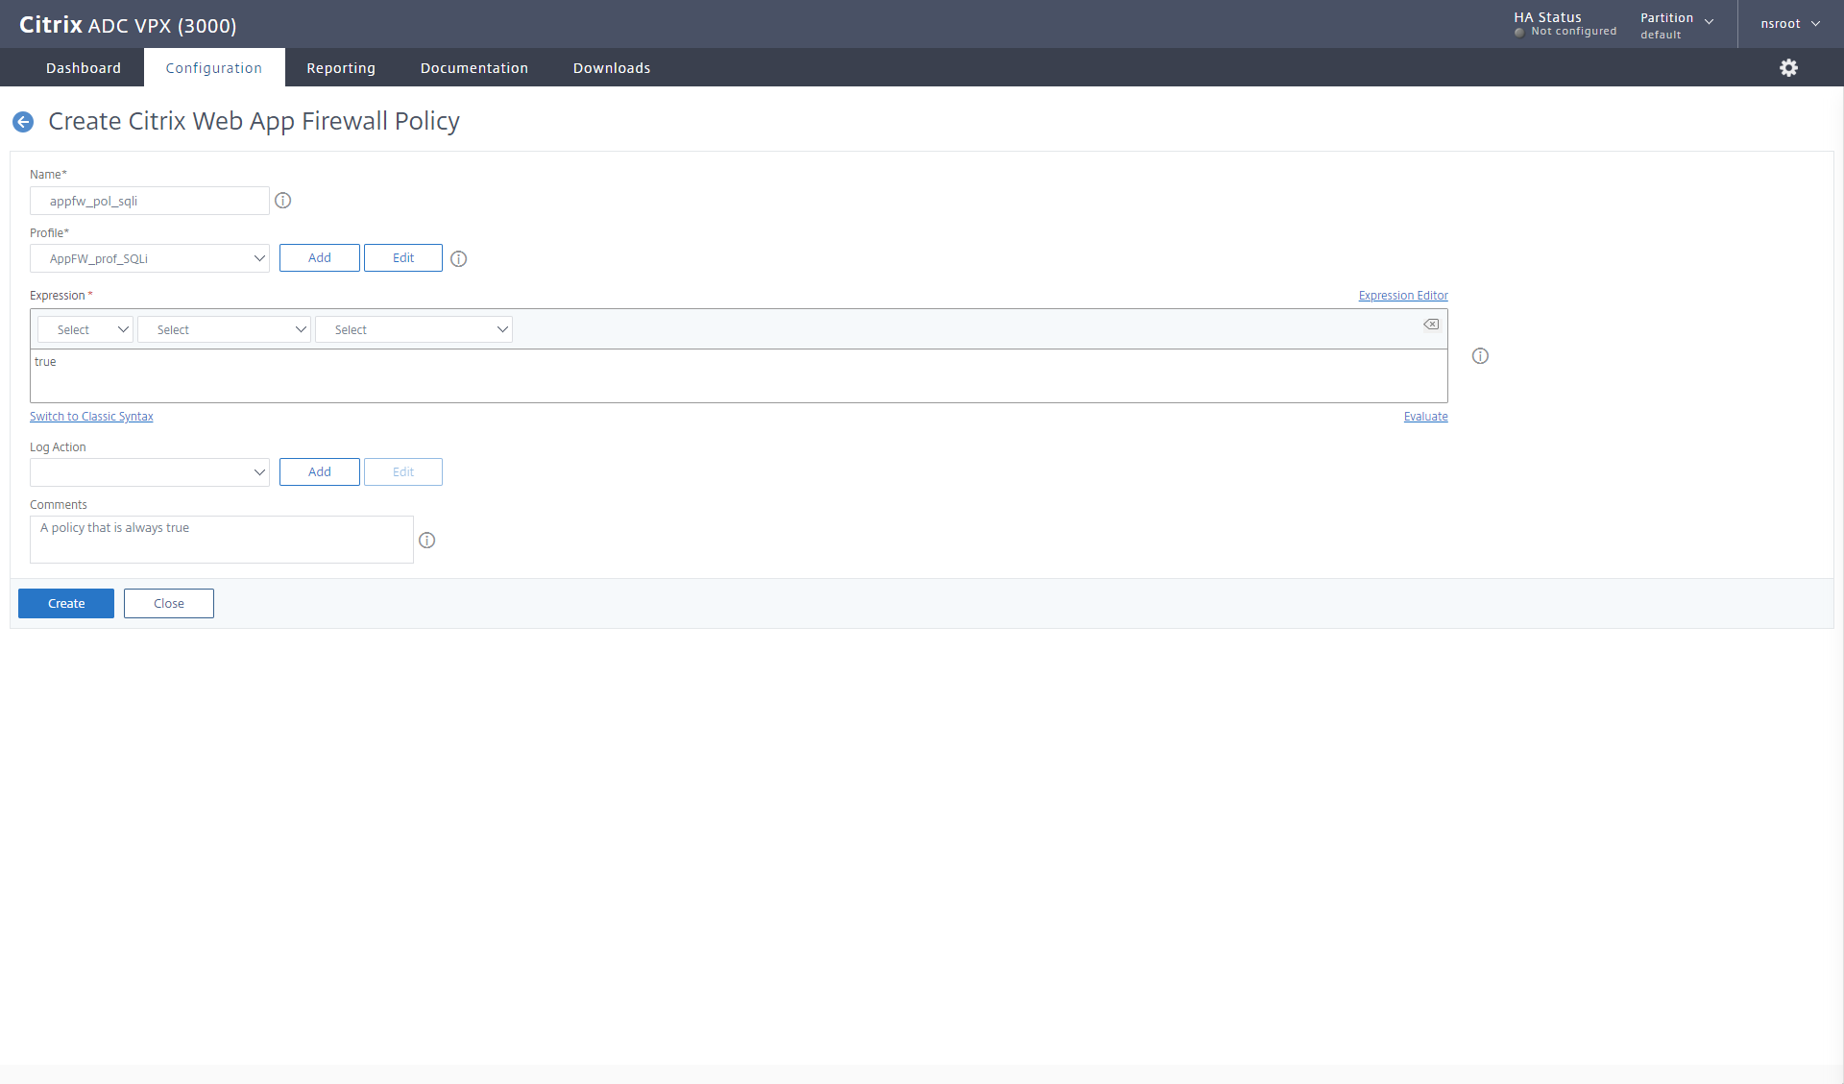This screenshot has height=1084, width=1844.
Task: Click the Evaluate link
Action: pos(1425,417)
